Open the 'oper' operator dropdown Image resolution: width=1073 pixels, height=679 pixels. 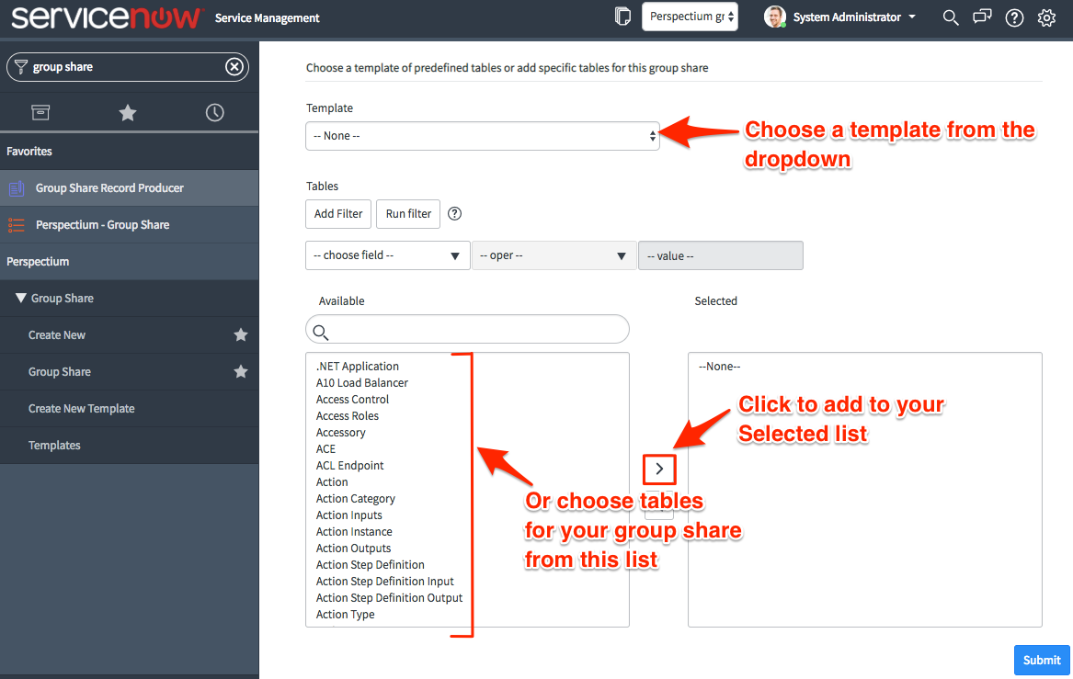coord(554,255)
